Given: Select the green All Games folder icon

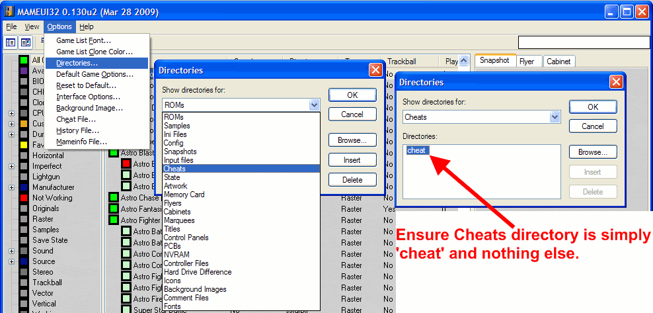Looking at the screenshot, I should [24, 60].
